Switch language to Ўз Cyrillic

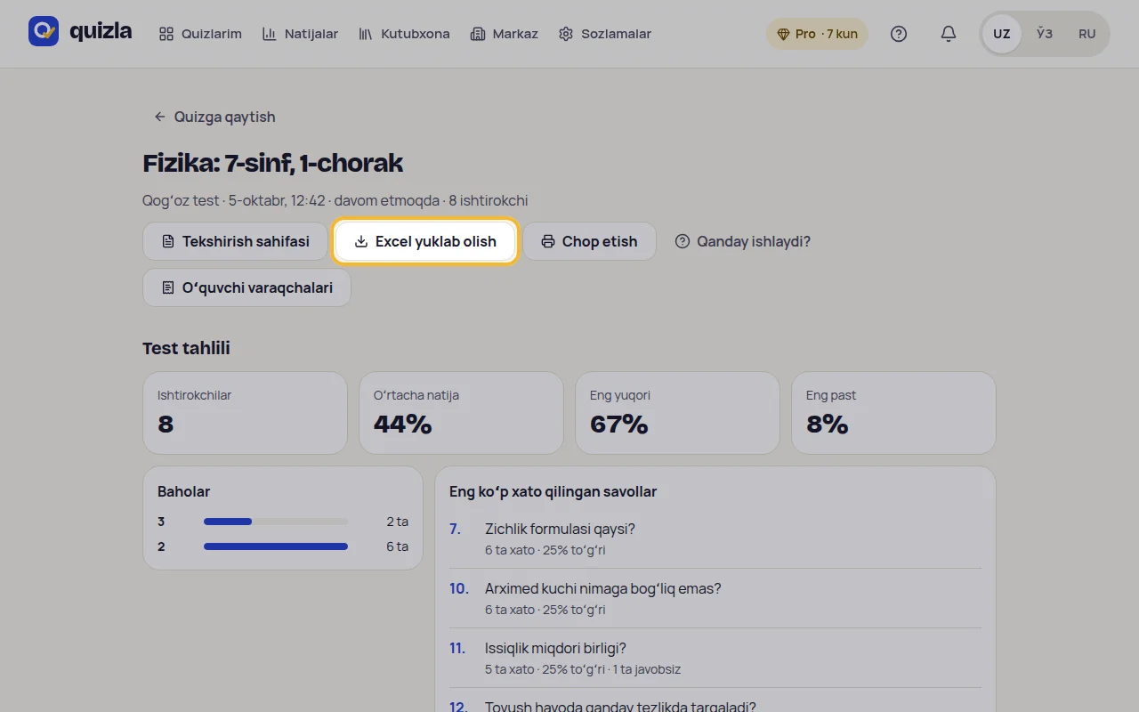pos(1045,34)
